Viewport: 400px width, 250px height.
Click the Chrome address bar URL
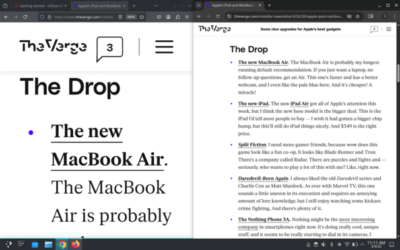[288, 16]
